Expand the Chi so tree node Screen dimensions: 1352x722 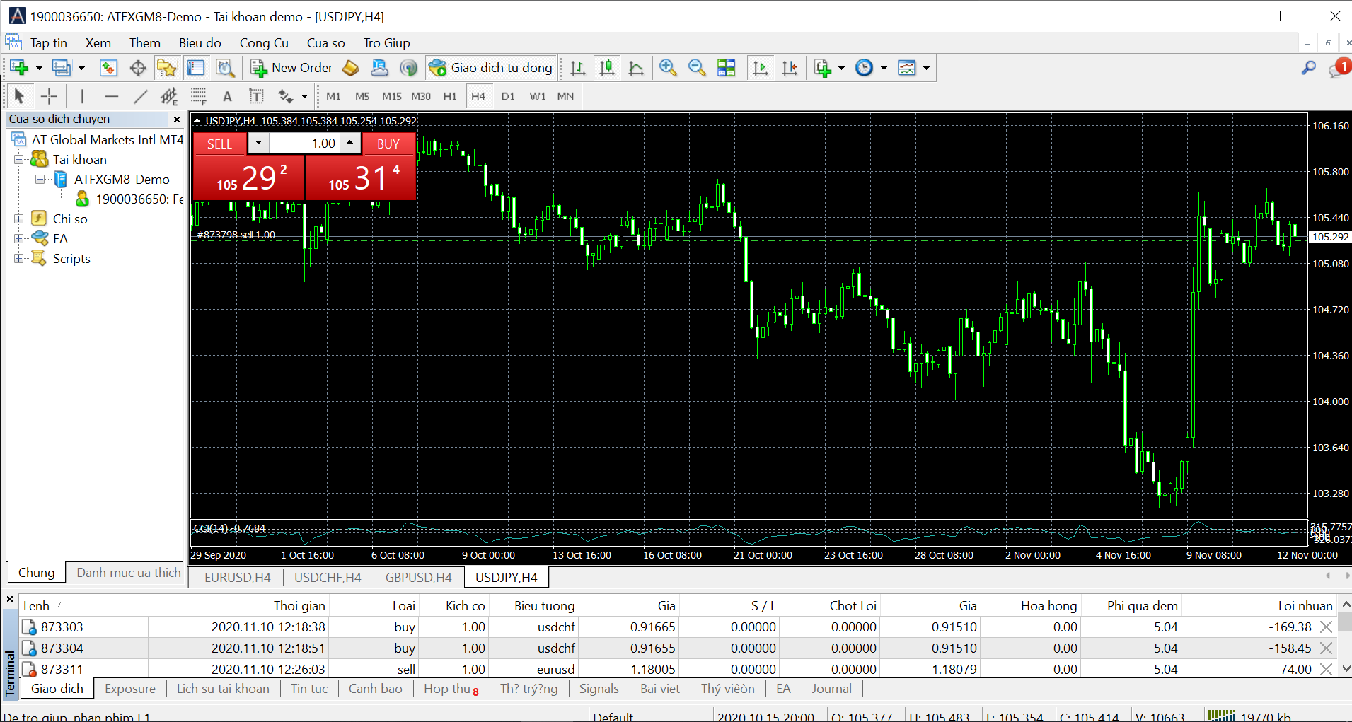tap(19, 219)
